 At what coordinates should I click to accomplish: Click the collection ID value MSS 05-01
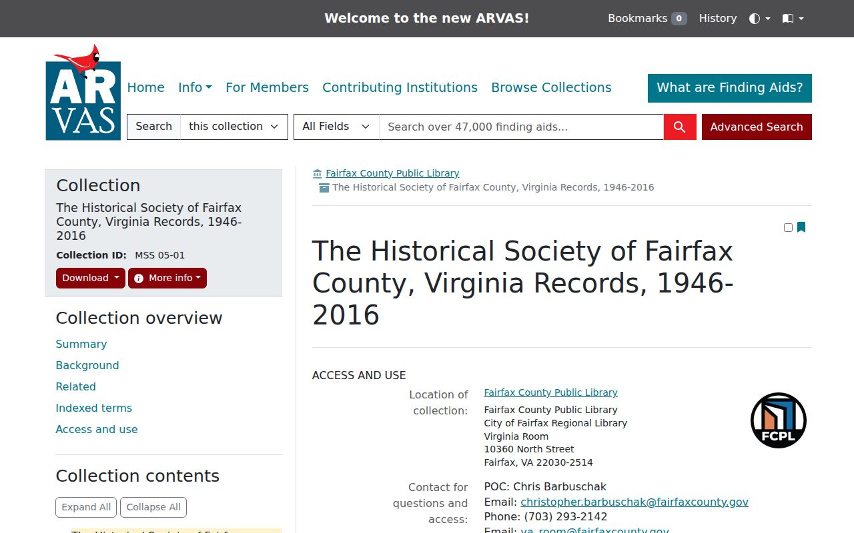[x=160, y=255]
